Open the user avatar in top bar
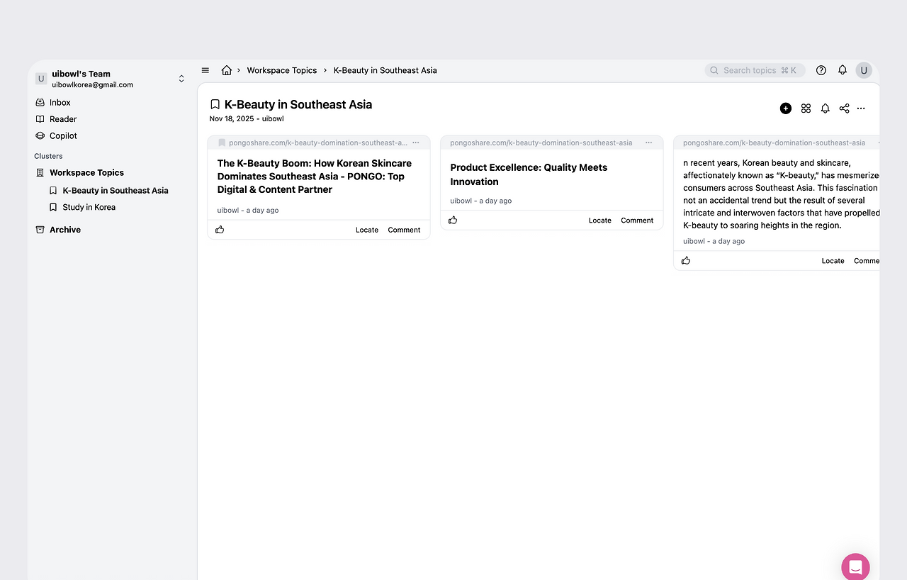 pos(864,70)
